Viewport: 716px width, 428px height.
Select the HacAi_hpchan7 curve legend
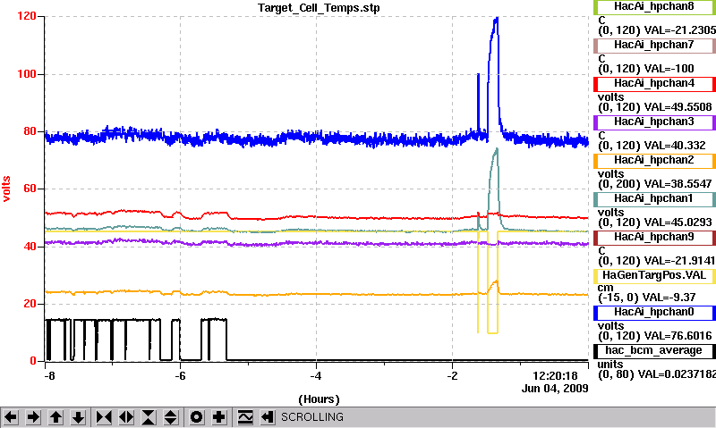pos(654,46)
